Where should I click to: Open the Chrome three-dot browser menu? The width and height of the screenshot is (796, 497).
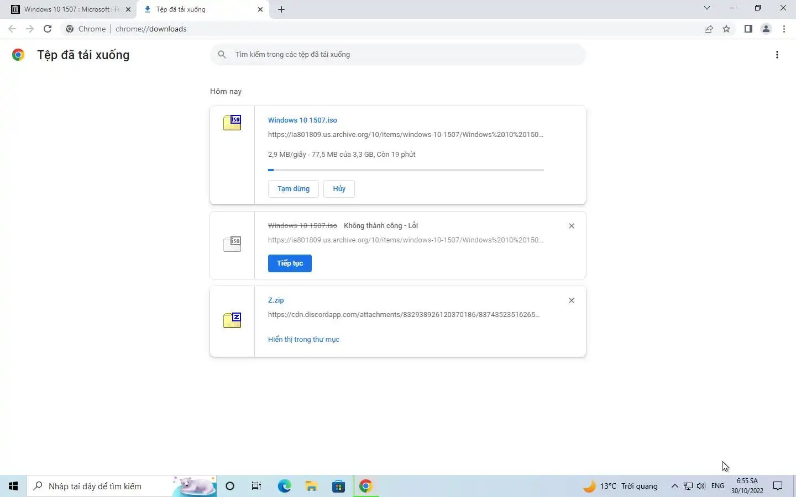(x=784, y=29)
